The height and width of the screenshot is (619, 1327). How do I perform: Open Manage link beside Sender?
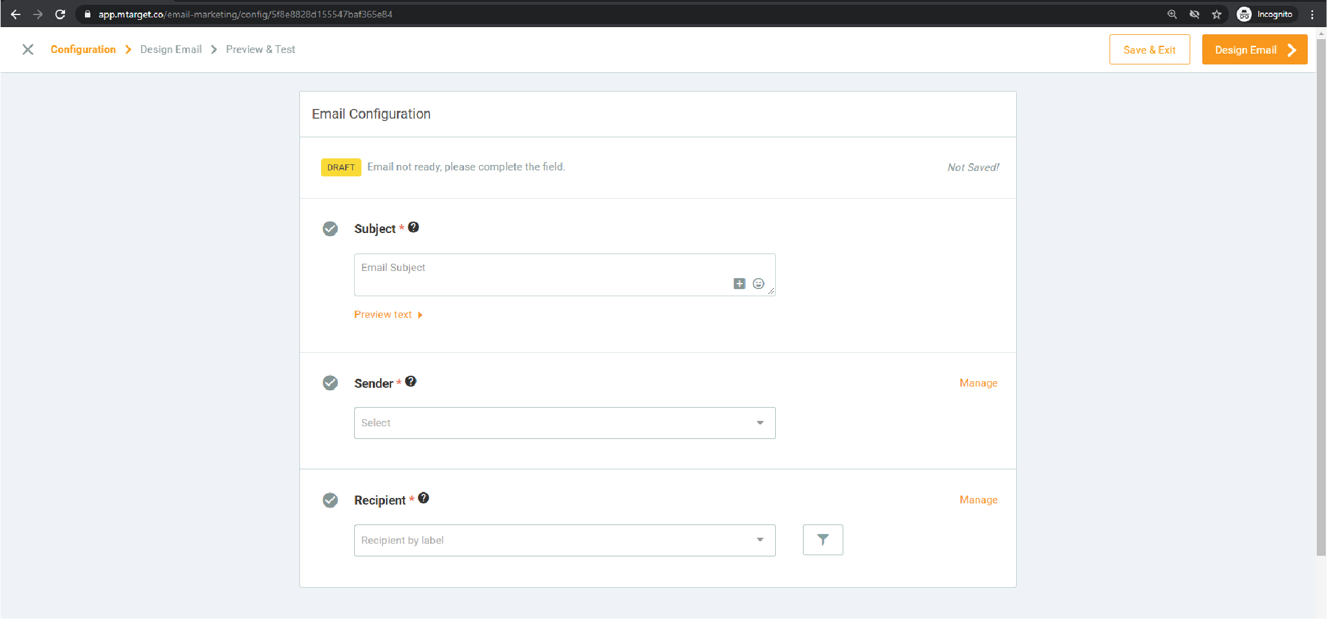[978, 383]
